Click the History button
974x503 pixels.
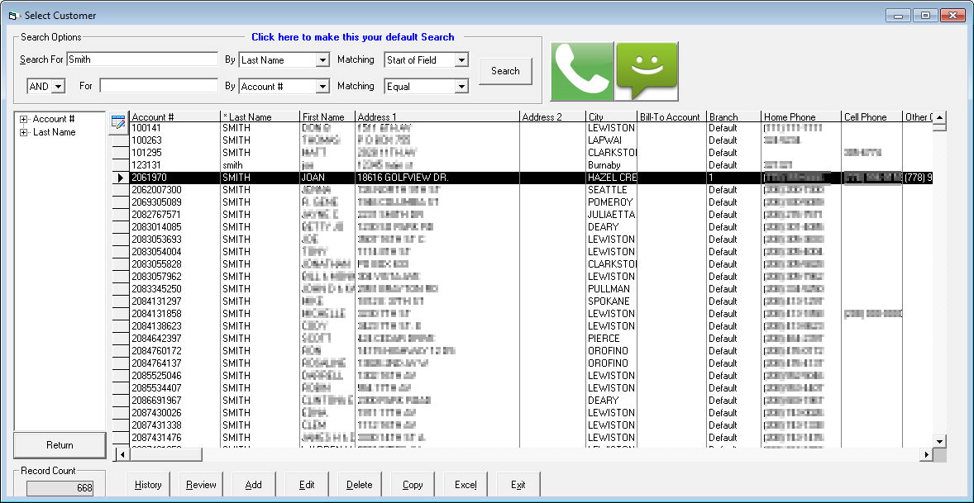tap(148, 485)
